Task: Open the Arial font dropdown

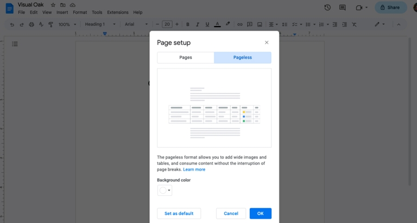Action: coord(136,24)
